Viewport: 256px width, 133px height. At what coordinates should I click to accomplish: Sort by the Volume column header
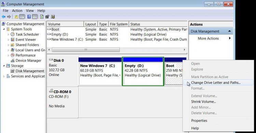pos(65,24)
